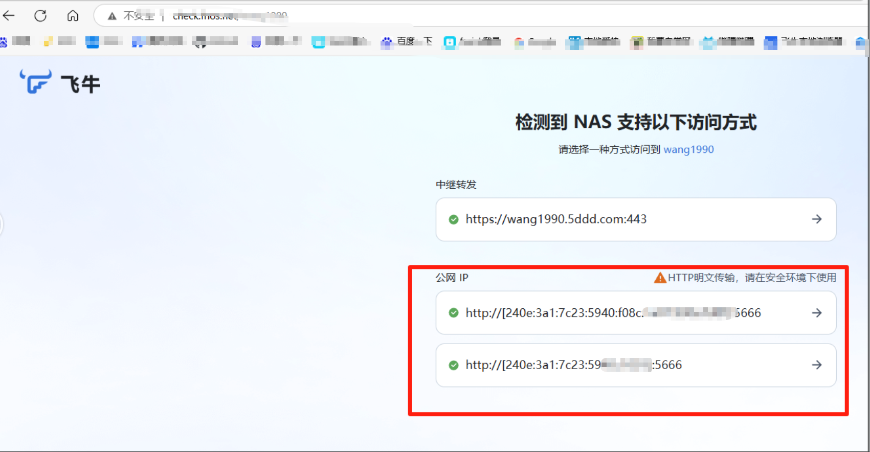
Task: Click arrow on the wang1990.5ddd.com row
Action: tap(817, 219)
